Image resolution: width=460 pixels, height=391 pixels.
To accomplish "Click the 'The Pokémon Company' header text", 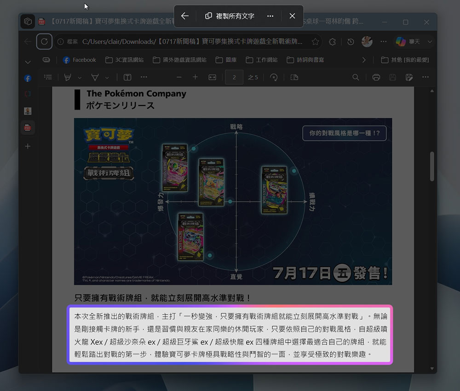I will [x=137, y=93].
